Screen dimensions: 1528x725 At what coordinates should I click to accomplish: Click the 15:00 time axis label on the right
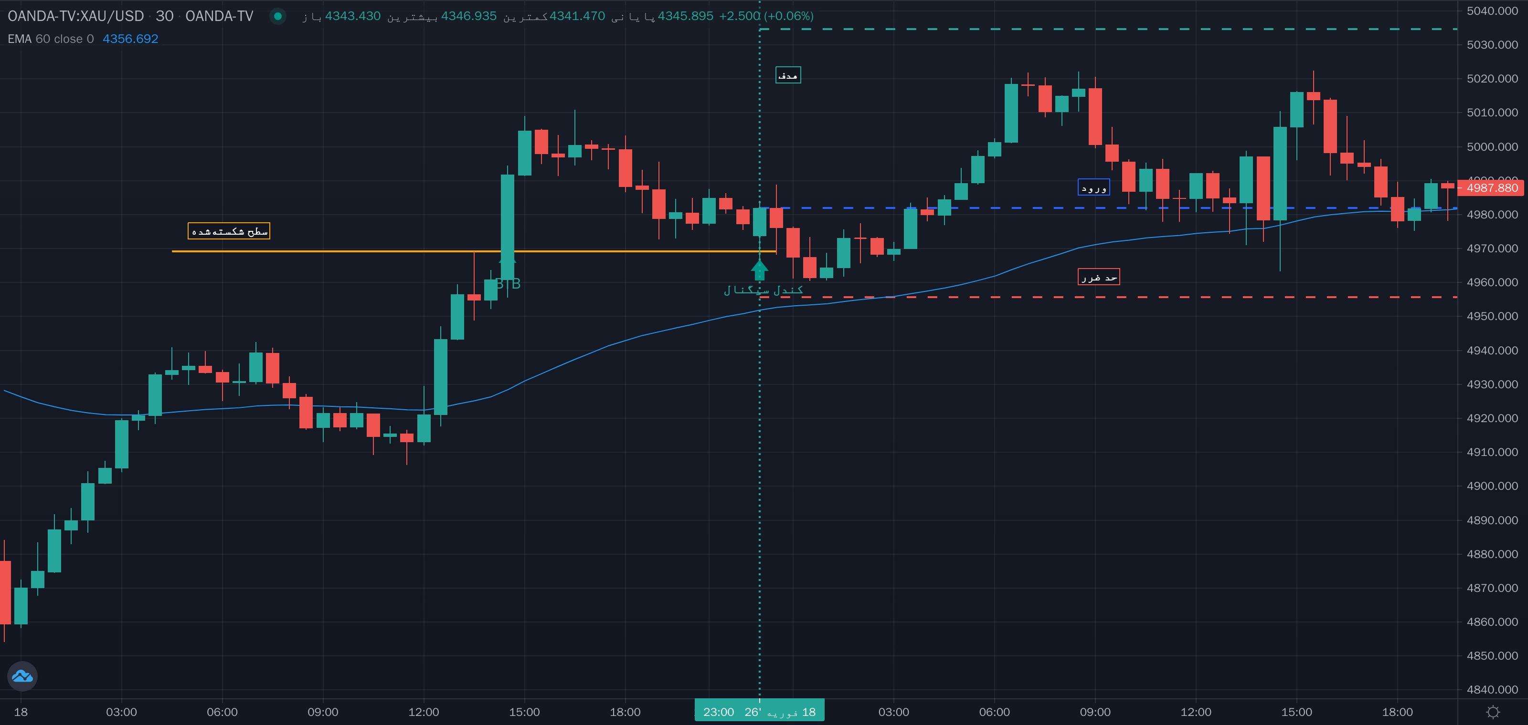1297,712
